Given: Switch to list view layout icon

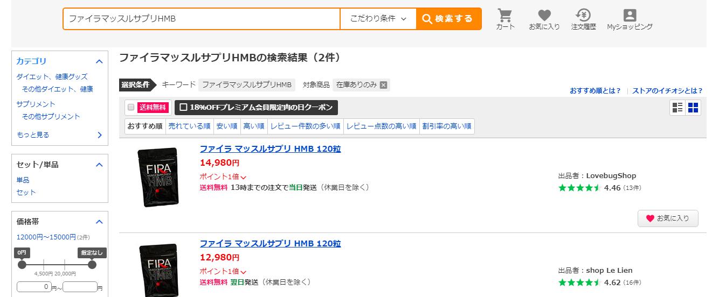Looking at the screenshot, I should [x=678, y=108].
